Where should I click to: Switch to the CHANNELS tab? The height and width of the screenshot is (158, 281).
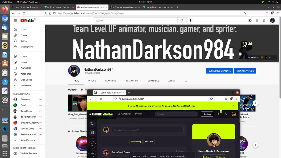coord(153,81)
